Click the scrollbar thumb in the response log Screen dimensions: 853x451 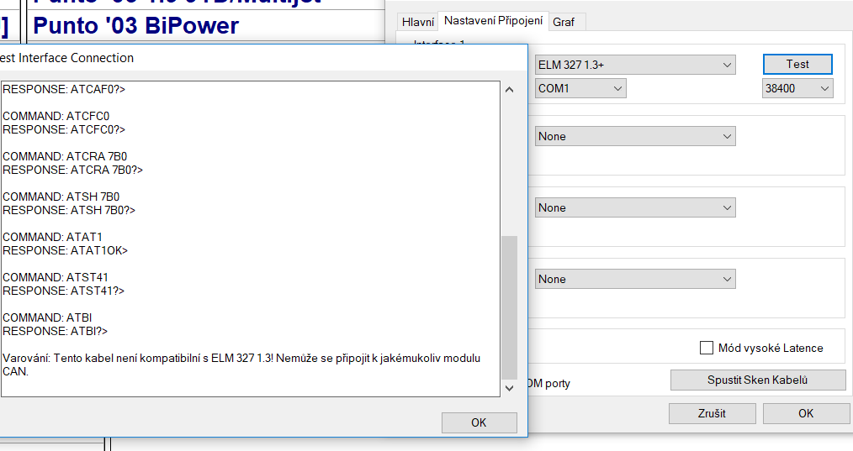[509, 307]
